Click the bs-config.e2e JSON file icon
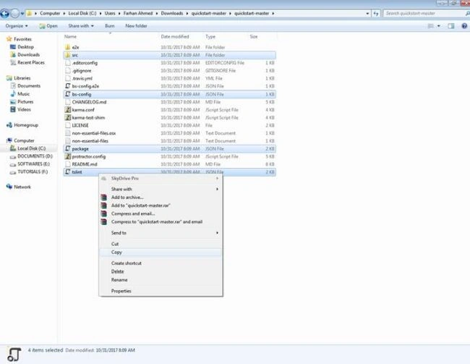The width and height of the screenshot is (470, 364). coord(68,86)
